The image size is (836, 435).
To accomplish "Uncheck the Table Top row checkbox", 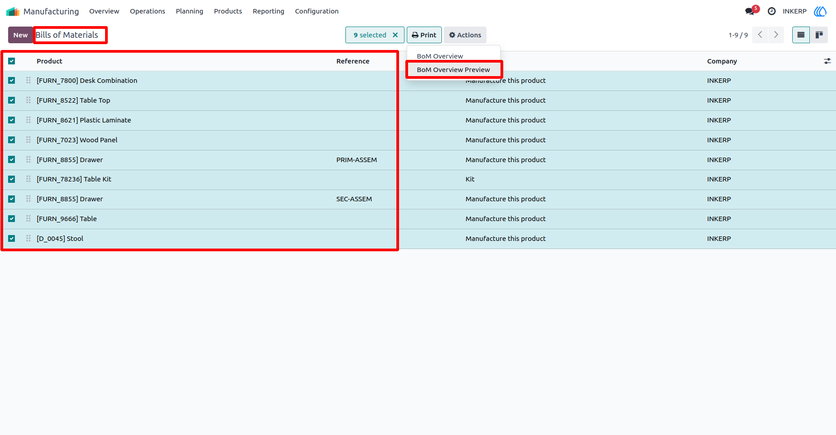I will click(12, 100).
